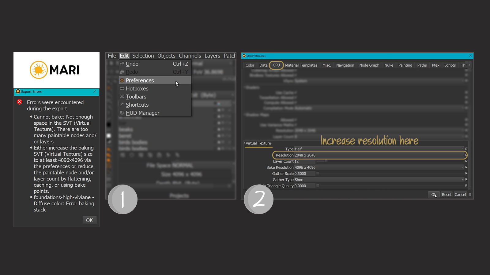Click the Redo arrow icon in Edit menu

(122, 72)
